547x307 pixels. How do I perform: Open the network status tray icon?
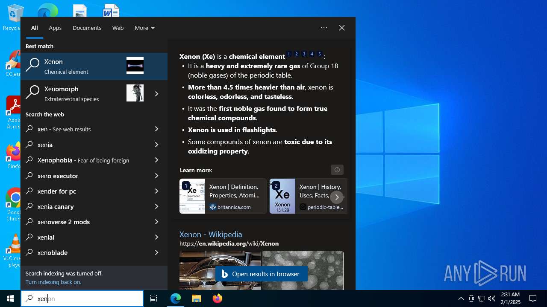coord(482,298)
